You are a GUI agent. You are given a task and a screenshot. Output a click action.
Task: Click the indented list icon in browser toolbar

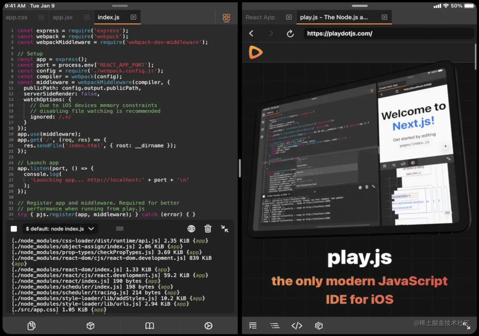(x=253, y=326)
